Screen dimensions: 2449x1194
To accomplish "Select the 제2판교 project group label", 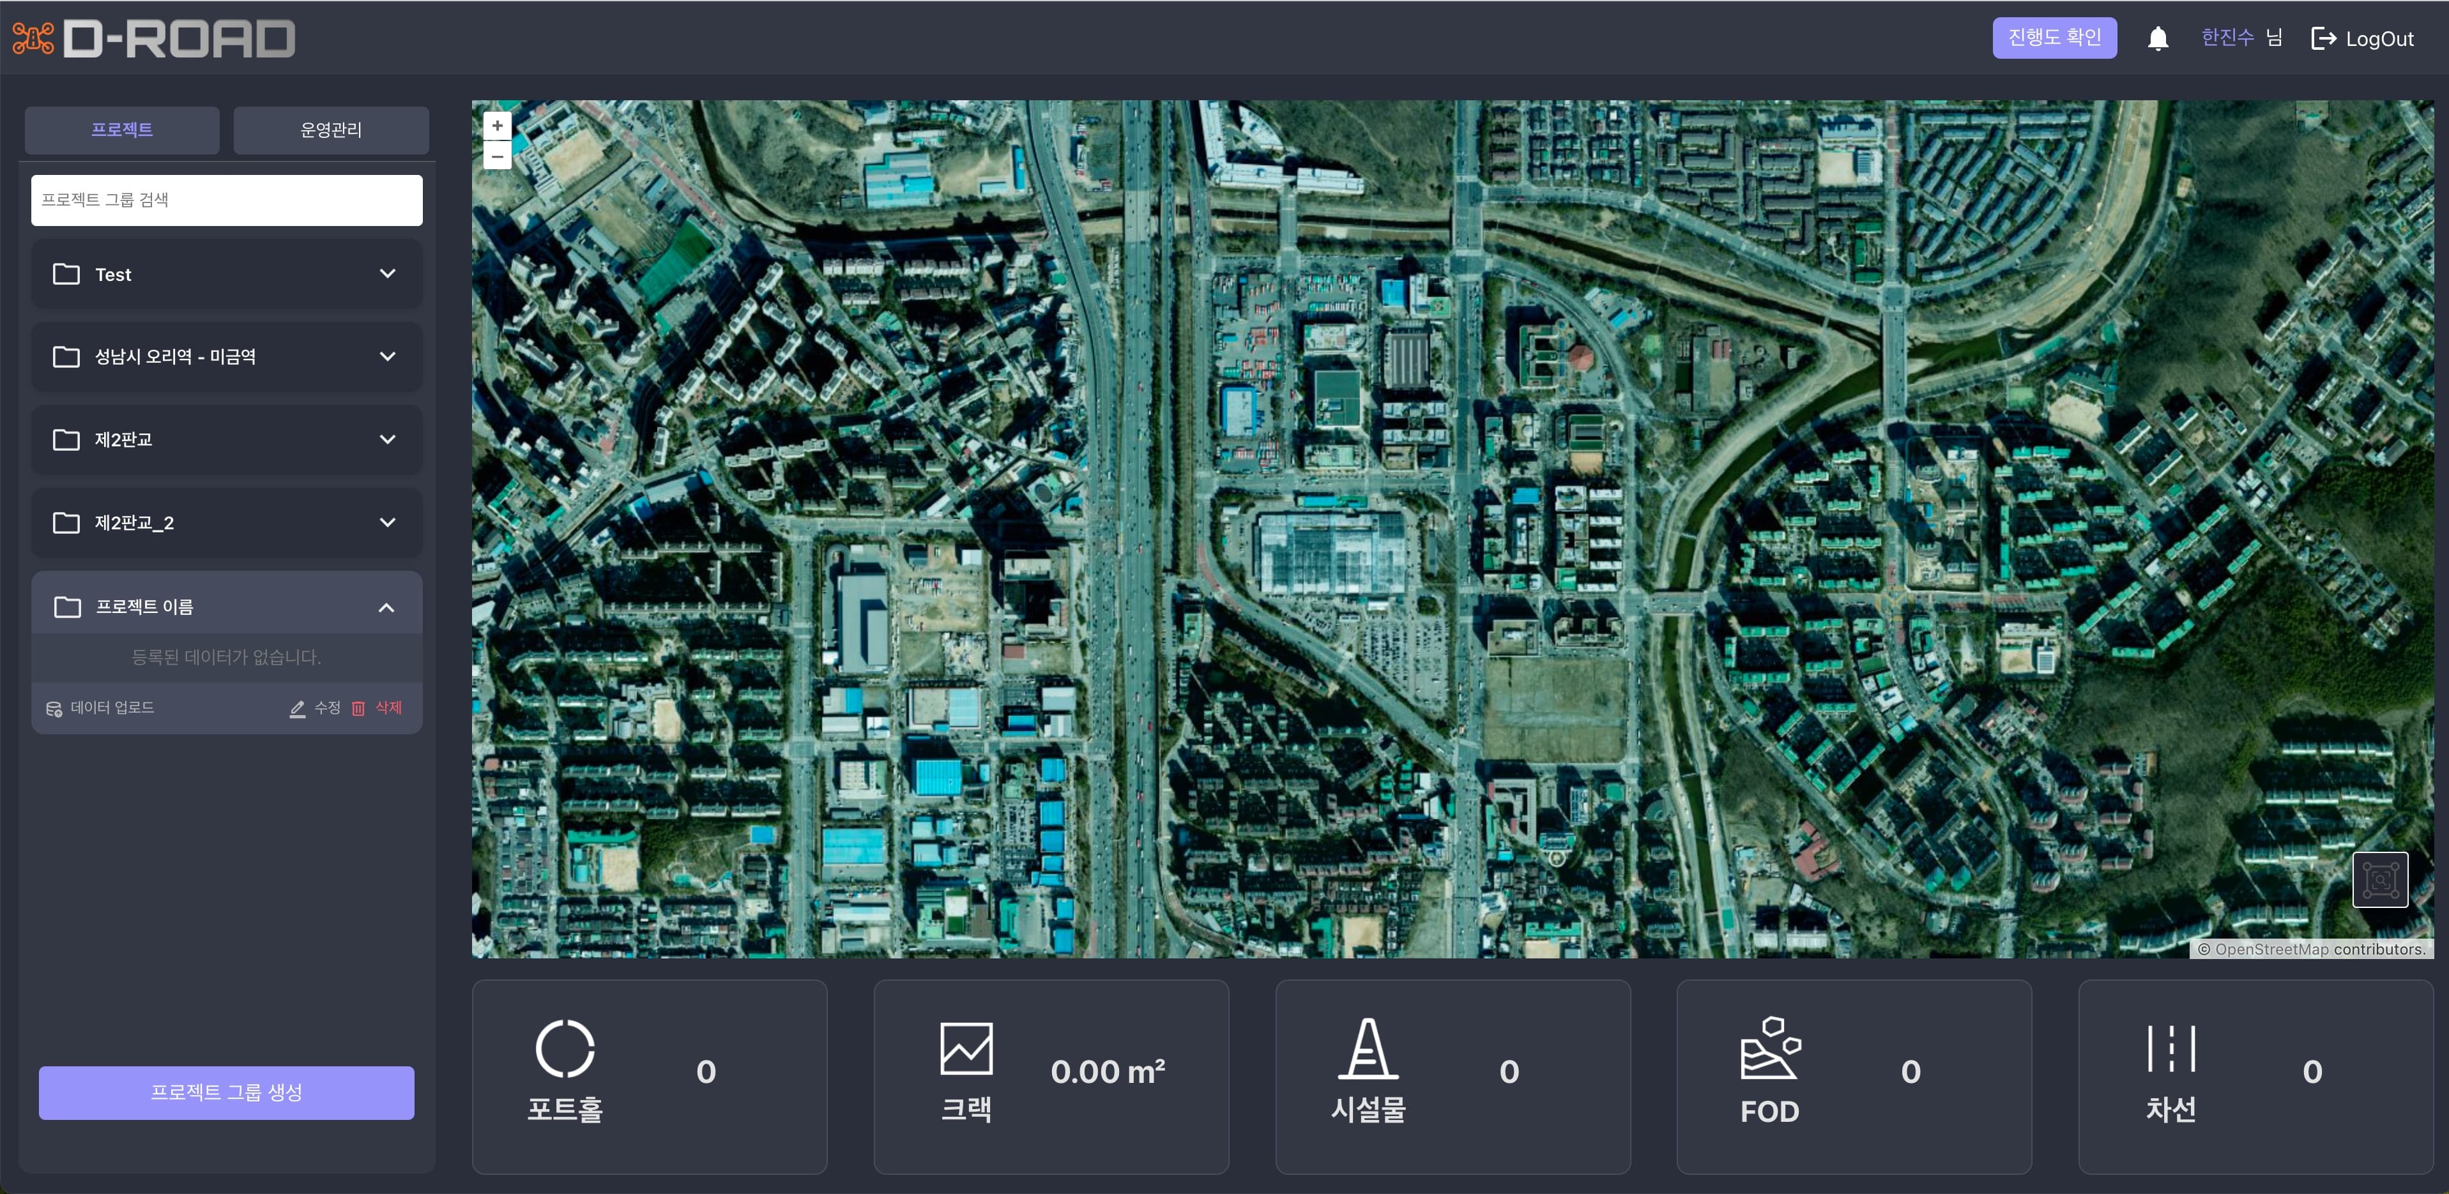I will pos(123,439).
